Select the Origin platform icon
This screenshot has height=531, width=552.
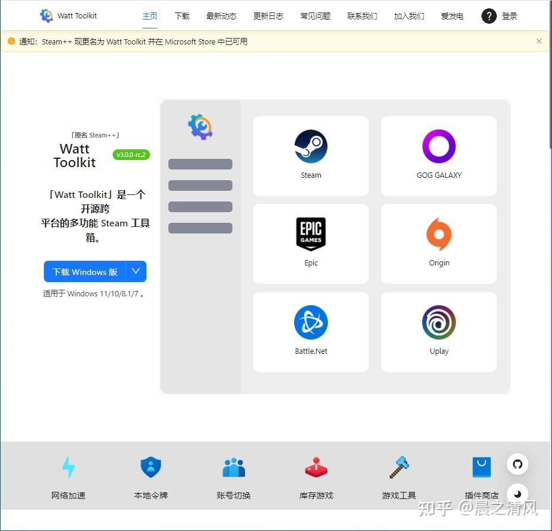439,234
